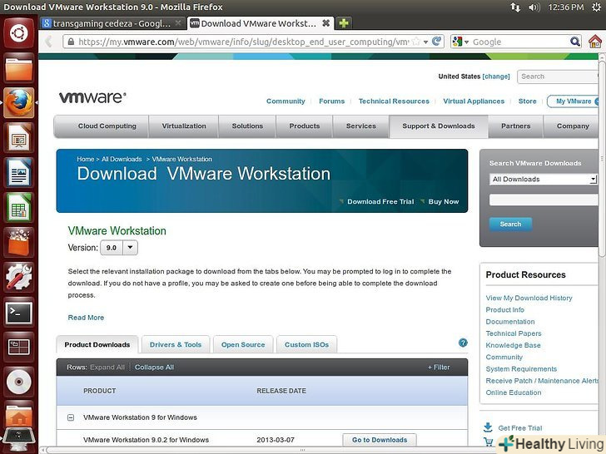Open the Terminal launcher icon

tap(18, 312)
